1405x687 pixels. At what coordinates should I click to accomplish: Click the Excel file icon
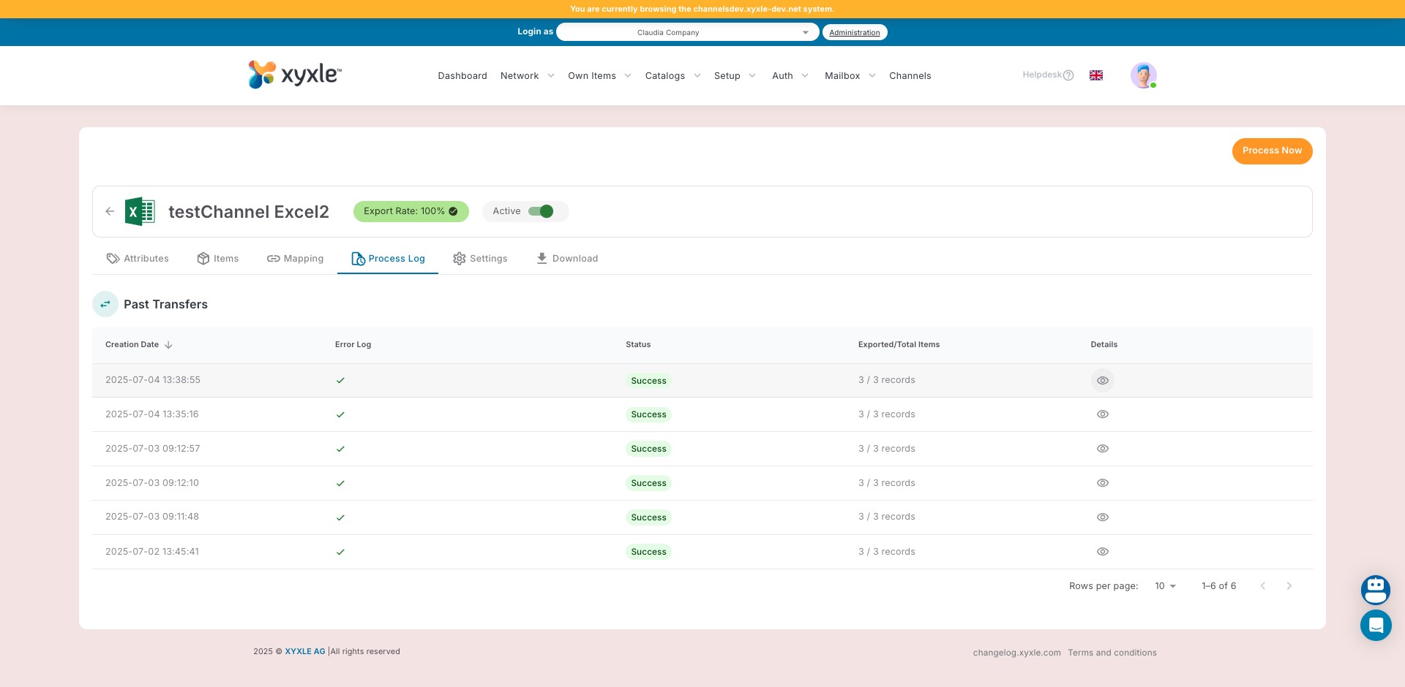140,211
